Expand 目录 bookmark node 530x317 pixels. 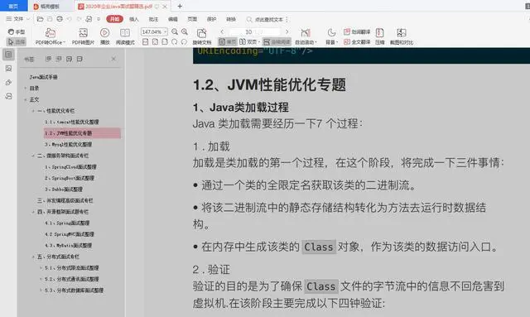tap(26, 89)
